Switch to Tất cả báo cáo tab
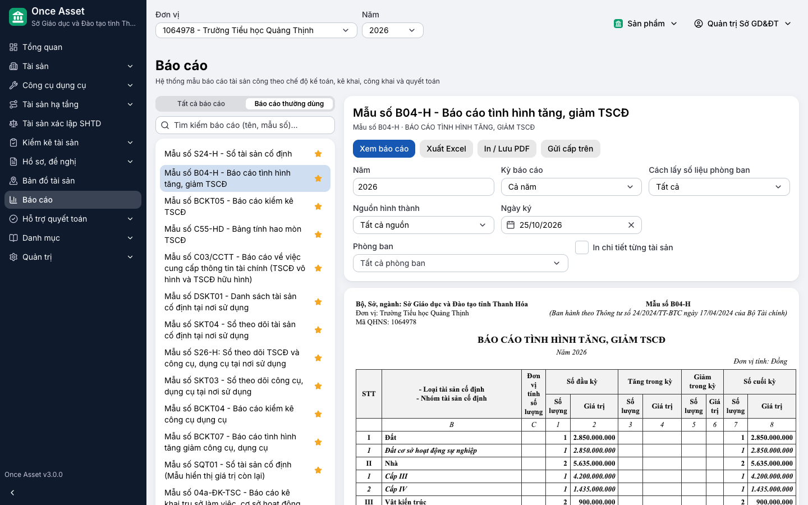The image size is (808, 505). 201,104
